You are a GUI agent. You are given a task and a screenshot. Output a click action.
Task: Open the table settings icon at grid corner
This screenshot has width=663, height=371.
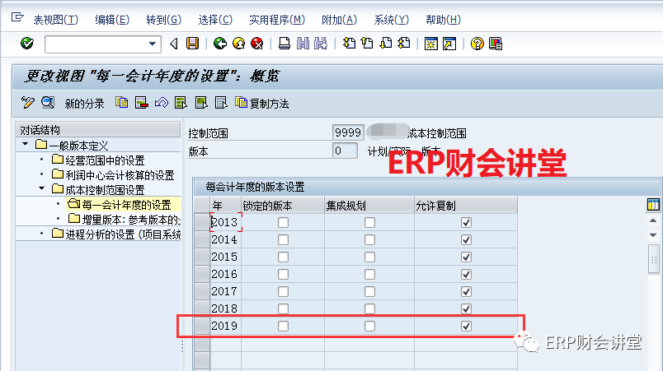pos(653,205)
